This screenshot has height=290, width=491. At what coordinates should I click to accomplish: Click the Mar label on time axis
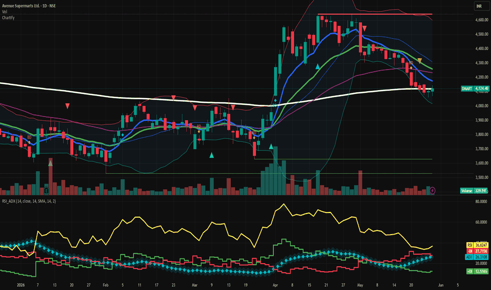[x=194, y=285]
